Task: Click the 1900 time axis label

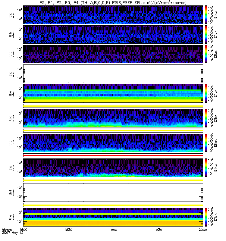Action: point(113,230)
